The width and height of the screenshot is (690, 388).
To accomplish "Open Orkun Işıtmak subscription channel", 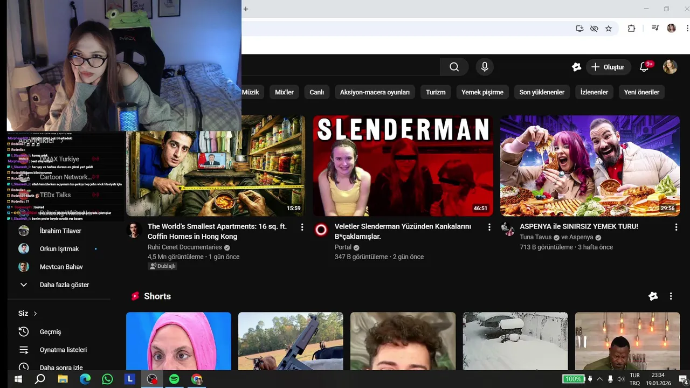I will pos(59,249).
